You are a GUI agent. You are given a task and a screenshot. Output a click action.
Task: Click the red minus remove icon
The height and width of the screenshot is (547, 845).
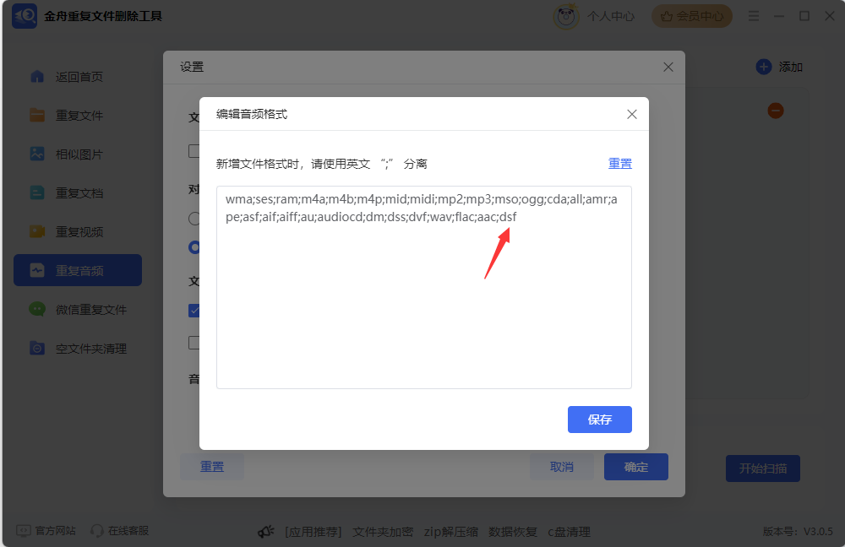(776, 111)
